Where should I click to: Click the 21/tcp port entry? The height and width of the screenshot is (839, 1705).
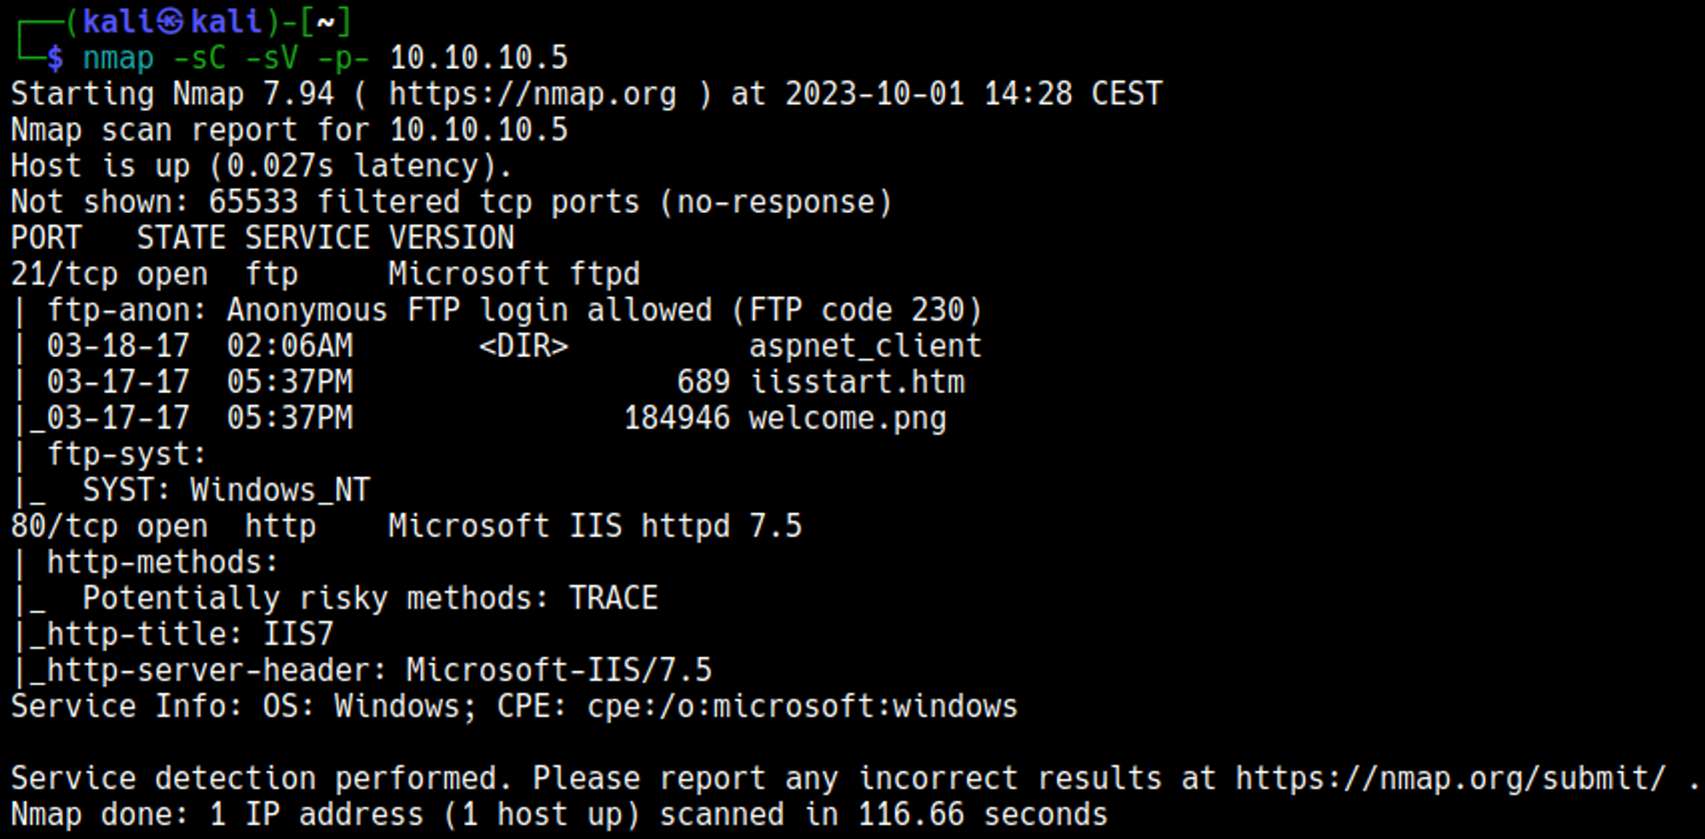click(64, 275)
